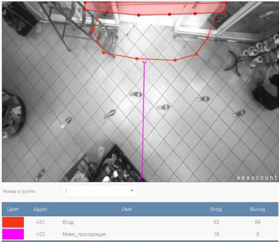Click the dropdown arrow beside value I

[x=132, y=191]
